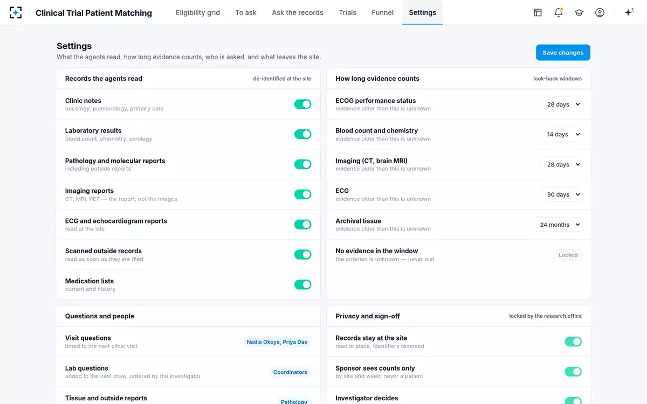Toggle Clinic notes off
Viewport: 647px width, 404px height.
click(x=302, y=104)
